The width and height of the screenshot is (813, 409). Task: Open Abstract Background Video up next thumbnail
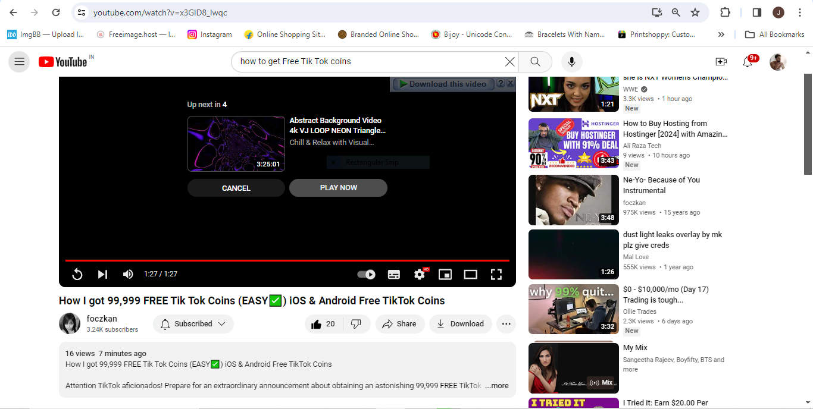tap(236, 143)
